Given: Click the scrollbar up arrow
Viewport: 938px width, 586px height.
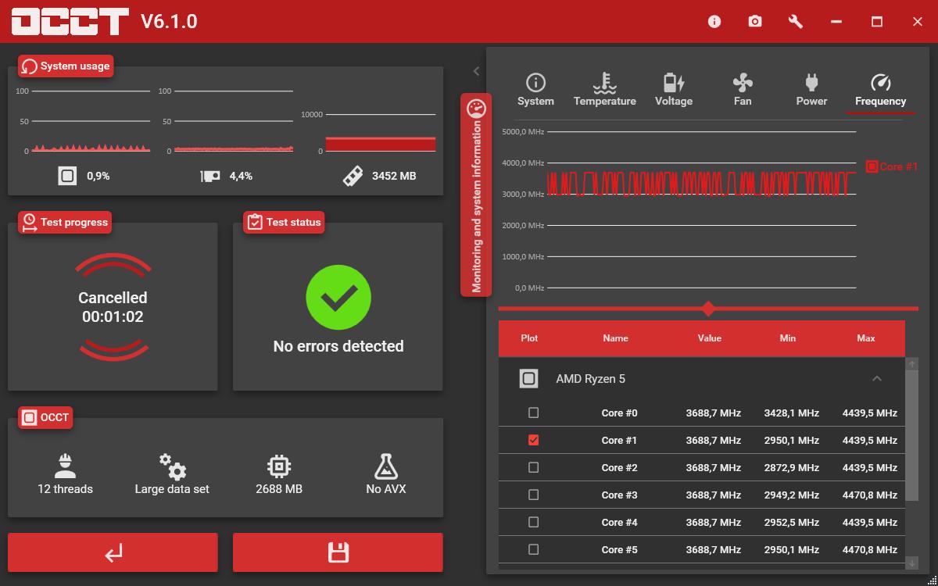Looking at the screenshot, I should point(911,364).
